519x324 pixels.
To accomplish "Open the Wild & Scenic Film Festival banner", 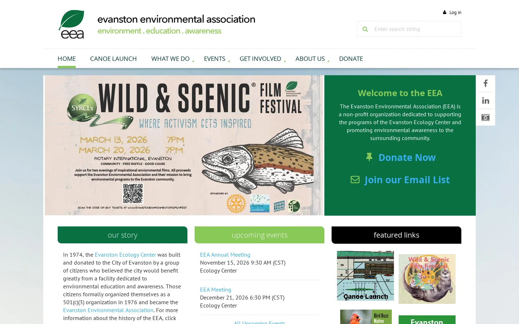I will (184, 145).
